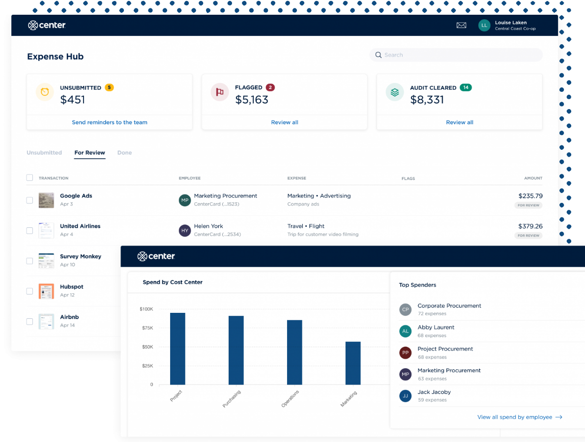The width and height of the screenshot is (585, 442).
Task: Click the Travel • Flight expense text
Action: click(306, 226)
